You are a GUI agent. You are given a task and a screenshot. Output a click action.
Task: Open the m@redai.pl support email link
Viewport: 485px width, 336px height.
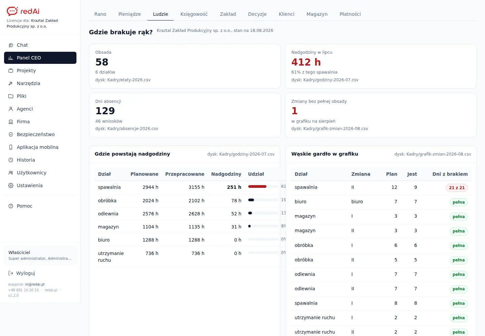point(35,284)
